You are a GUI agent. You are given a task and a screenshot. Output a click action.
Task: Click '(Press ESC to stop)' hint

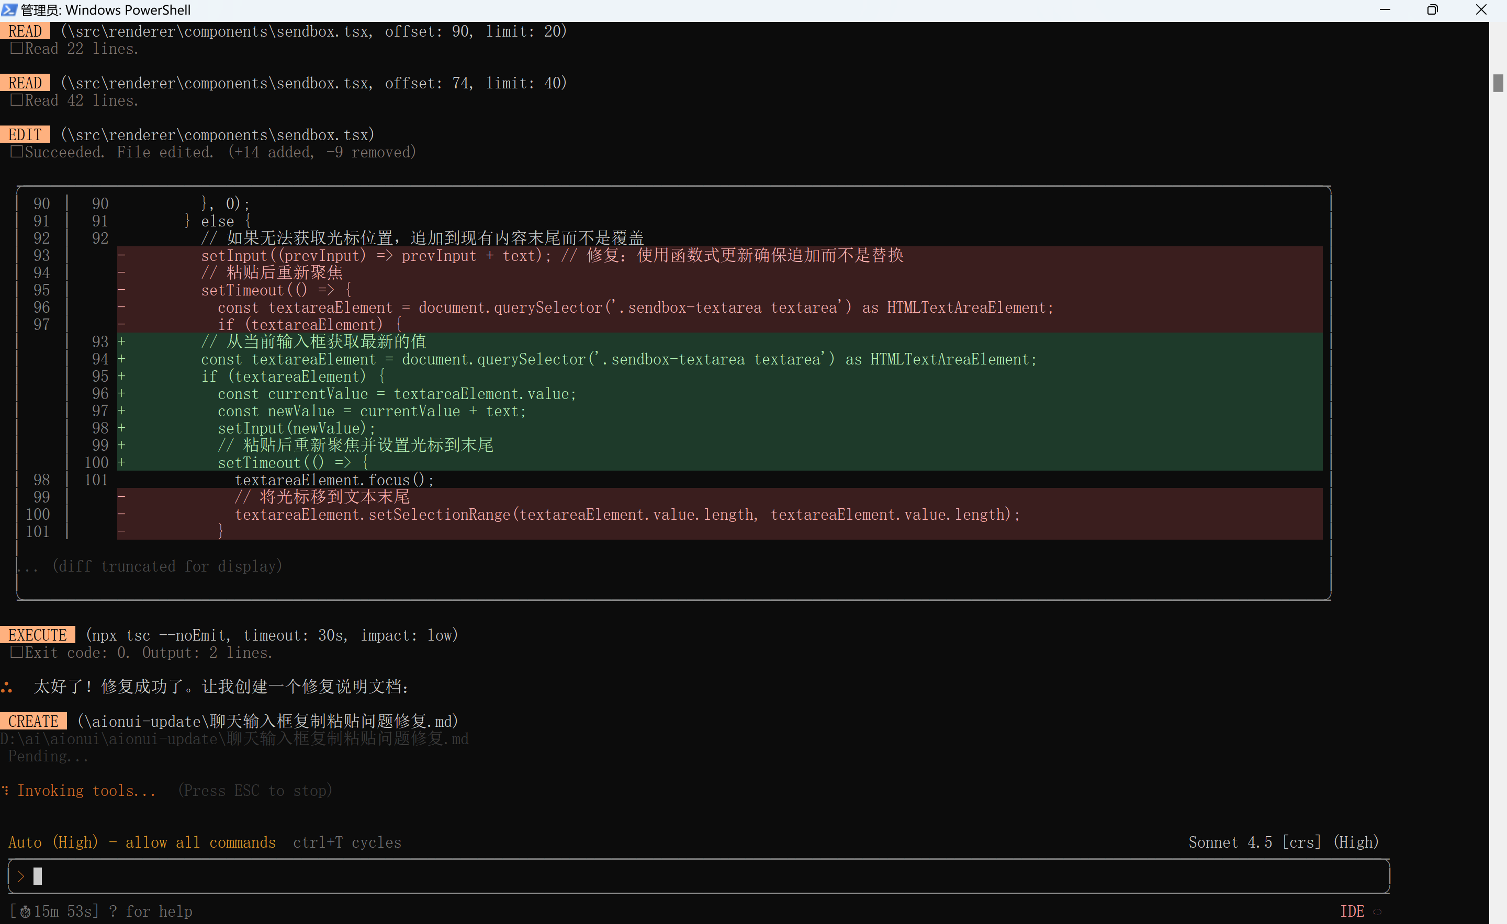[255, 791]
